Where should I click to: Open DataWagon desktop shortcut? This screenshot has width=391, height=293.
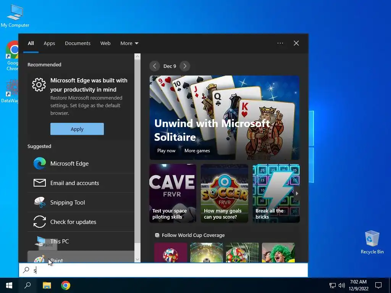pos(10,91)
